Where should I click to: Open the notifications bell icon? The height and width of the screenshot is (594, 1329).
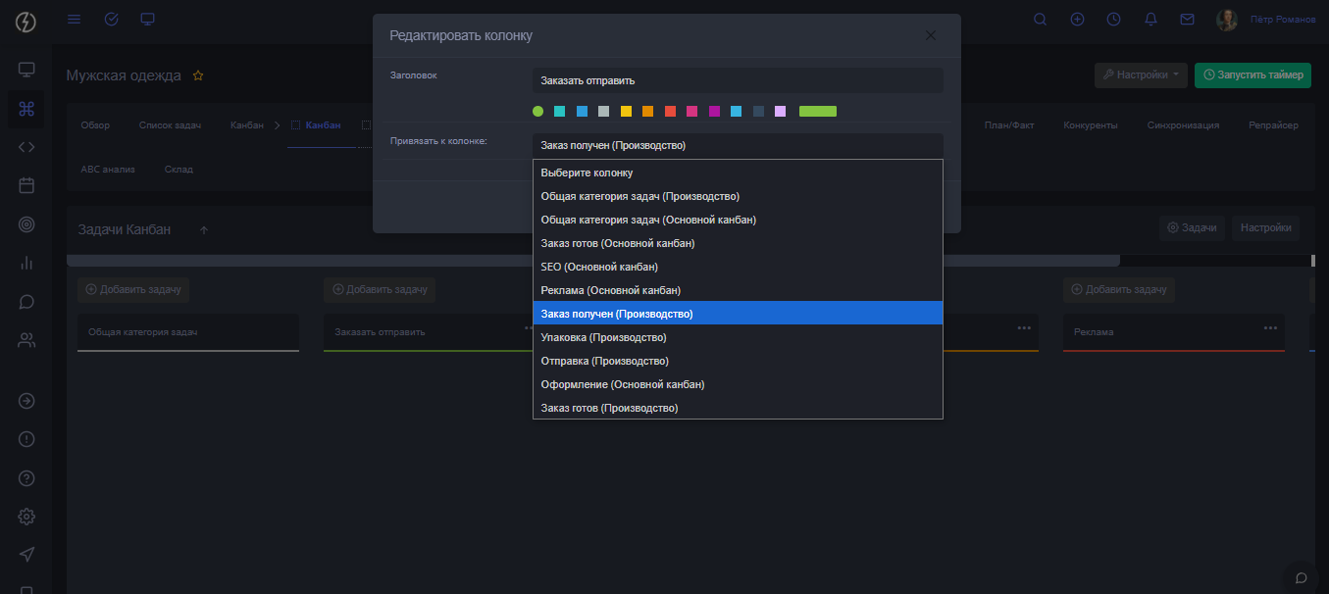coord(1150,20)
